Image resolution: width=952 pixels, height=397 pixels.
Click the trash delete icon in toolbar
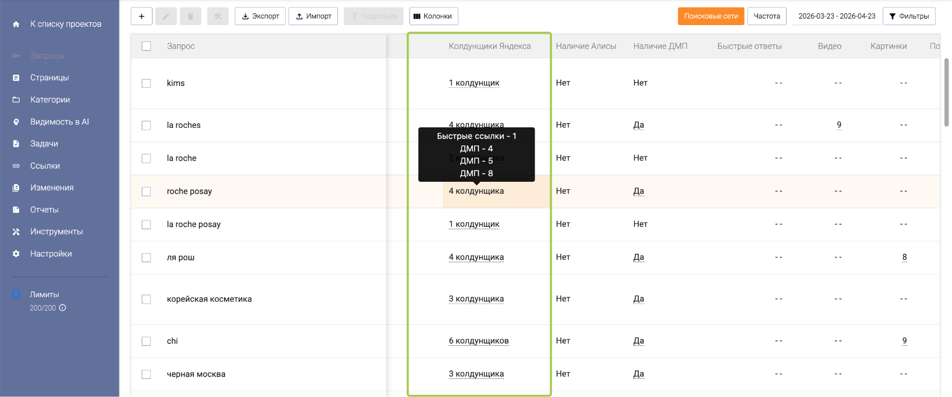(190, 16)
